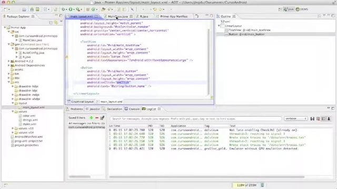337x189 pixels.
Task: Collapse all in Package Explorer
Action: 51,23
